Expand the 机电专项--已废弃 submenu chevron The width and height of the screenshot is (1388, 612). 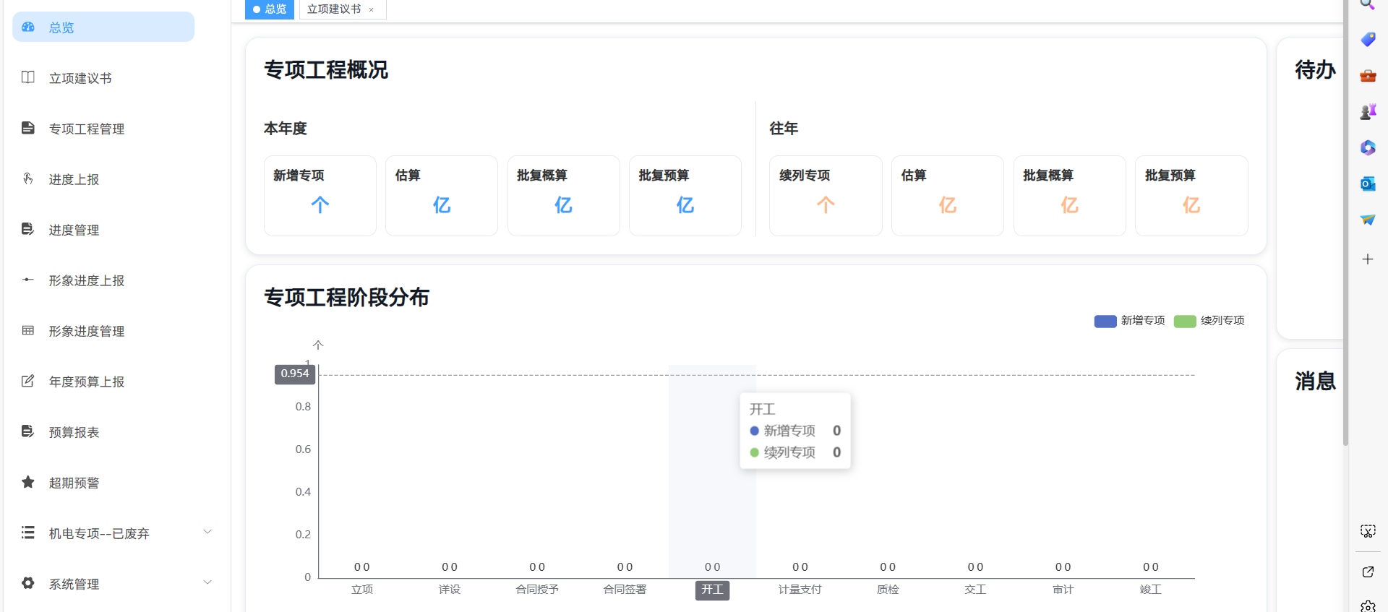point(207,532)
